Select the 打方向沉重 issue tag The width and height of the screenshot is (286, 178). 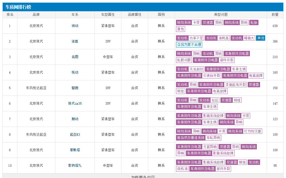pos(253,131)
